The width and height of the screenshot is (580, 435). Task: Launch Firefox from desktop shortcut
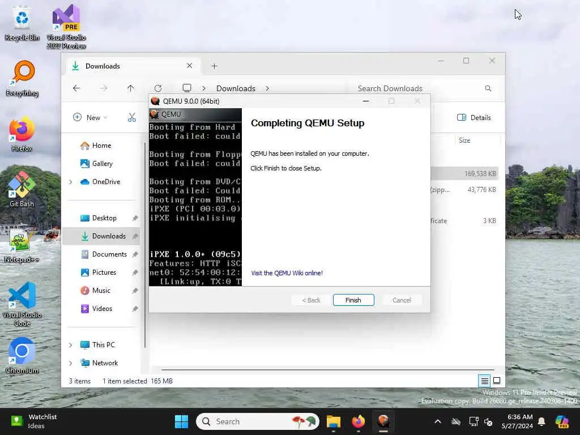point(22,134)
